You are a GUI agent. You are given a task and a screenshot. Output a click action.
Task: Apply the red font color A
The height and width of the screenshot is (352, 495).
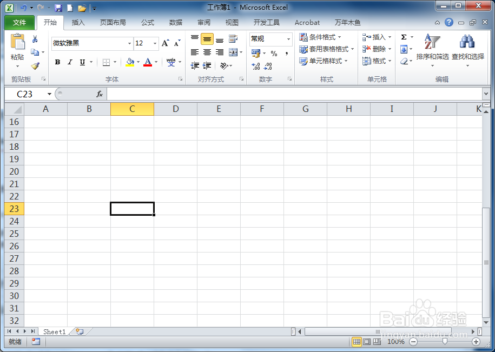pyautogui.click(x=148, y=62)
